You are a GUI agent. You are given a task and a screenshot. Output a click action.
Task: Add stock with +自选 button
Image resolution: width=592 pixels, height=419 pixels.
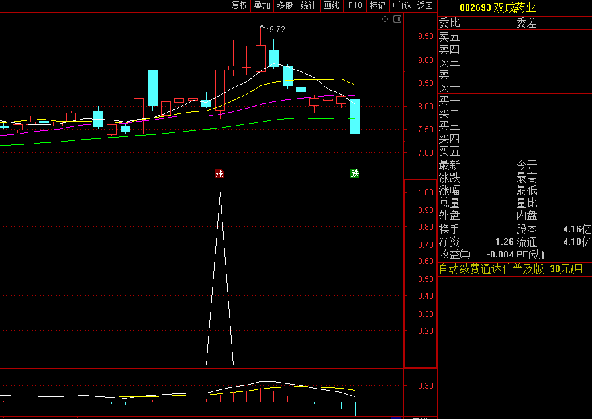[x=401, y=6]
